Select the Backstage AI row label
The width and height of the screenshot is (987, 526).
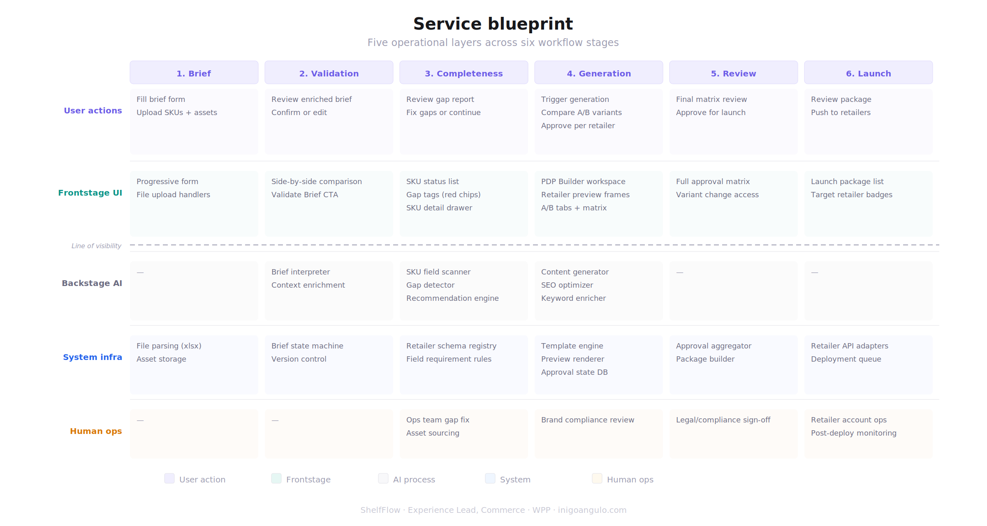(x=92, y=283)
